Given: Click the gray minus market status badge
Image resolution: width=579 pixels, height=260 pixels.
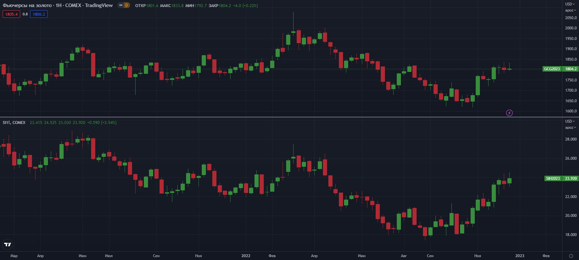Looking at the screenshot, I should tap(121, 5).
